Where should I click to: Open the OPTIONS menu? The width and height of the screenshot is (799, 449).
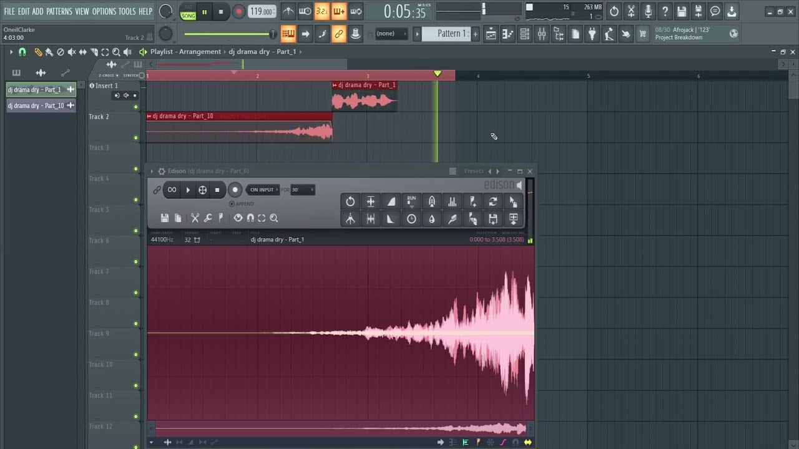(104, 11)
